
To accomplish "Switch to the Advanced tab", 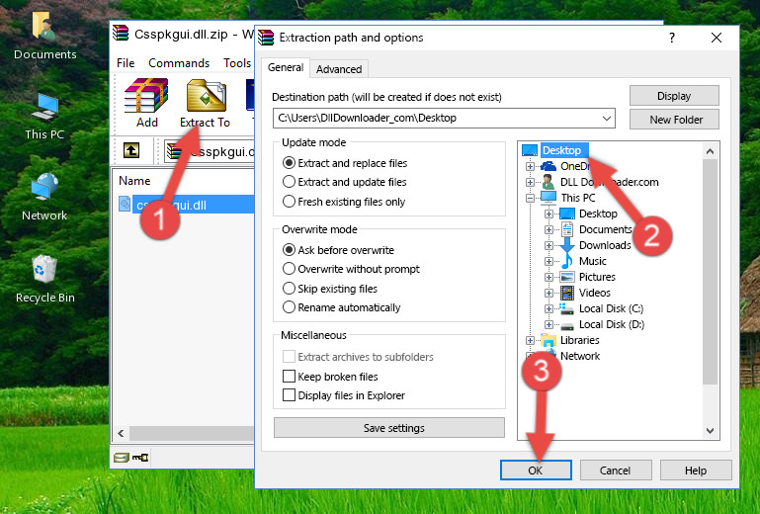I will tap(339, 69).
